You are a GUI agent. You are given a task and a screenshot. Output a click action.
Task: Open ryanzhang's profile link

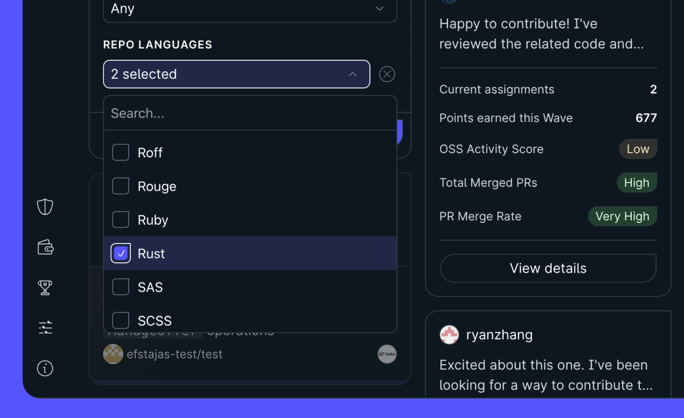(499, 335)
